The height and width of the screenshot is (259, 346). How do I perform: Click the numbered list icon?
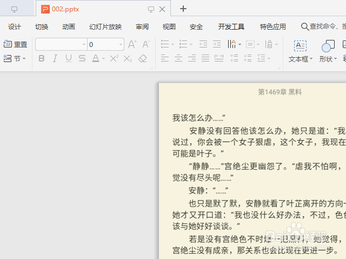[183, 44]
